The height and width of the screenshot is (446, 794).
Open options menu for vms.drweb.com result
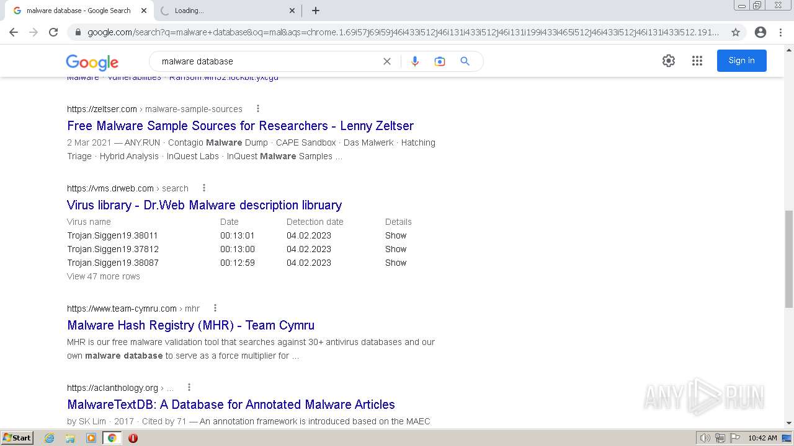tap(204, 188)
